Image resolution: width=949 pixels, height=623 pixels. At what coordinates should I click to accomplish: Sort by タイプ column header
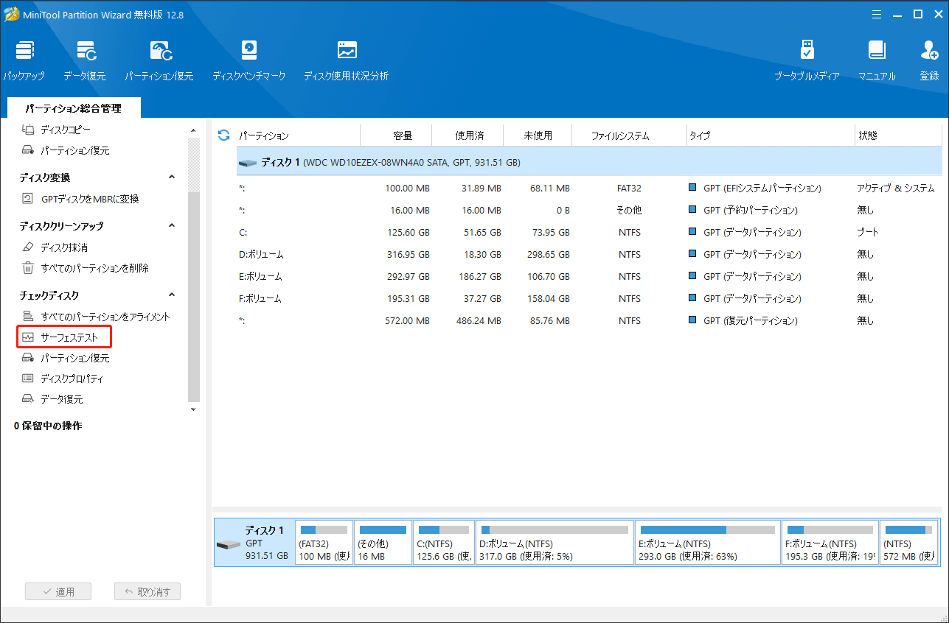click(770, 135)
